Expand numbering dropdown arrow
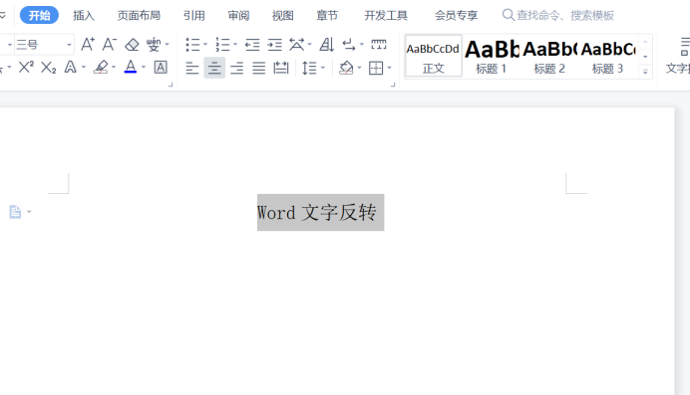The width and height of the screenshot is (690, 395). [x=235, y=45]
